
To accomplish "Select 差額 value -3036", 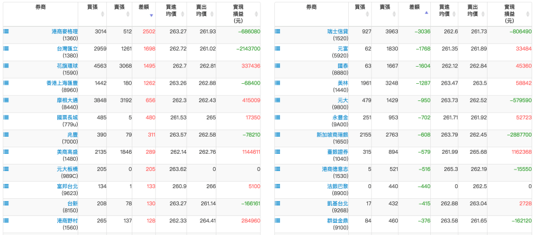I will [x=422, y=31].
